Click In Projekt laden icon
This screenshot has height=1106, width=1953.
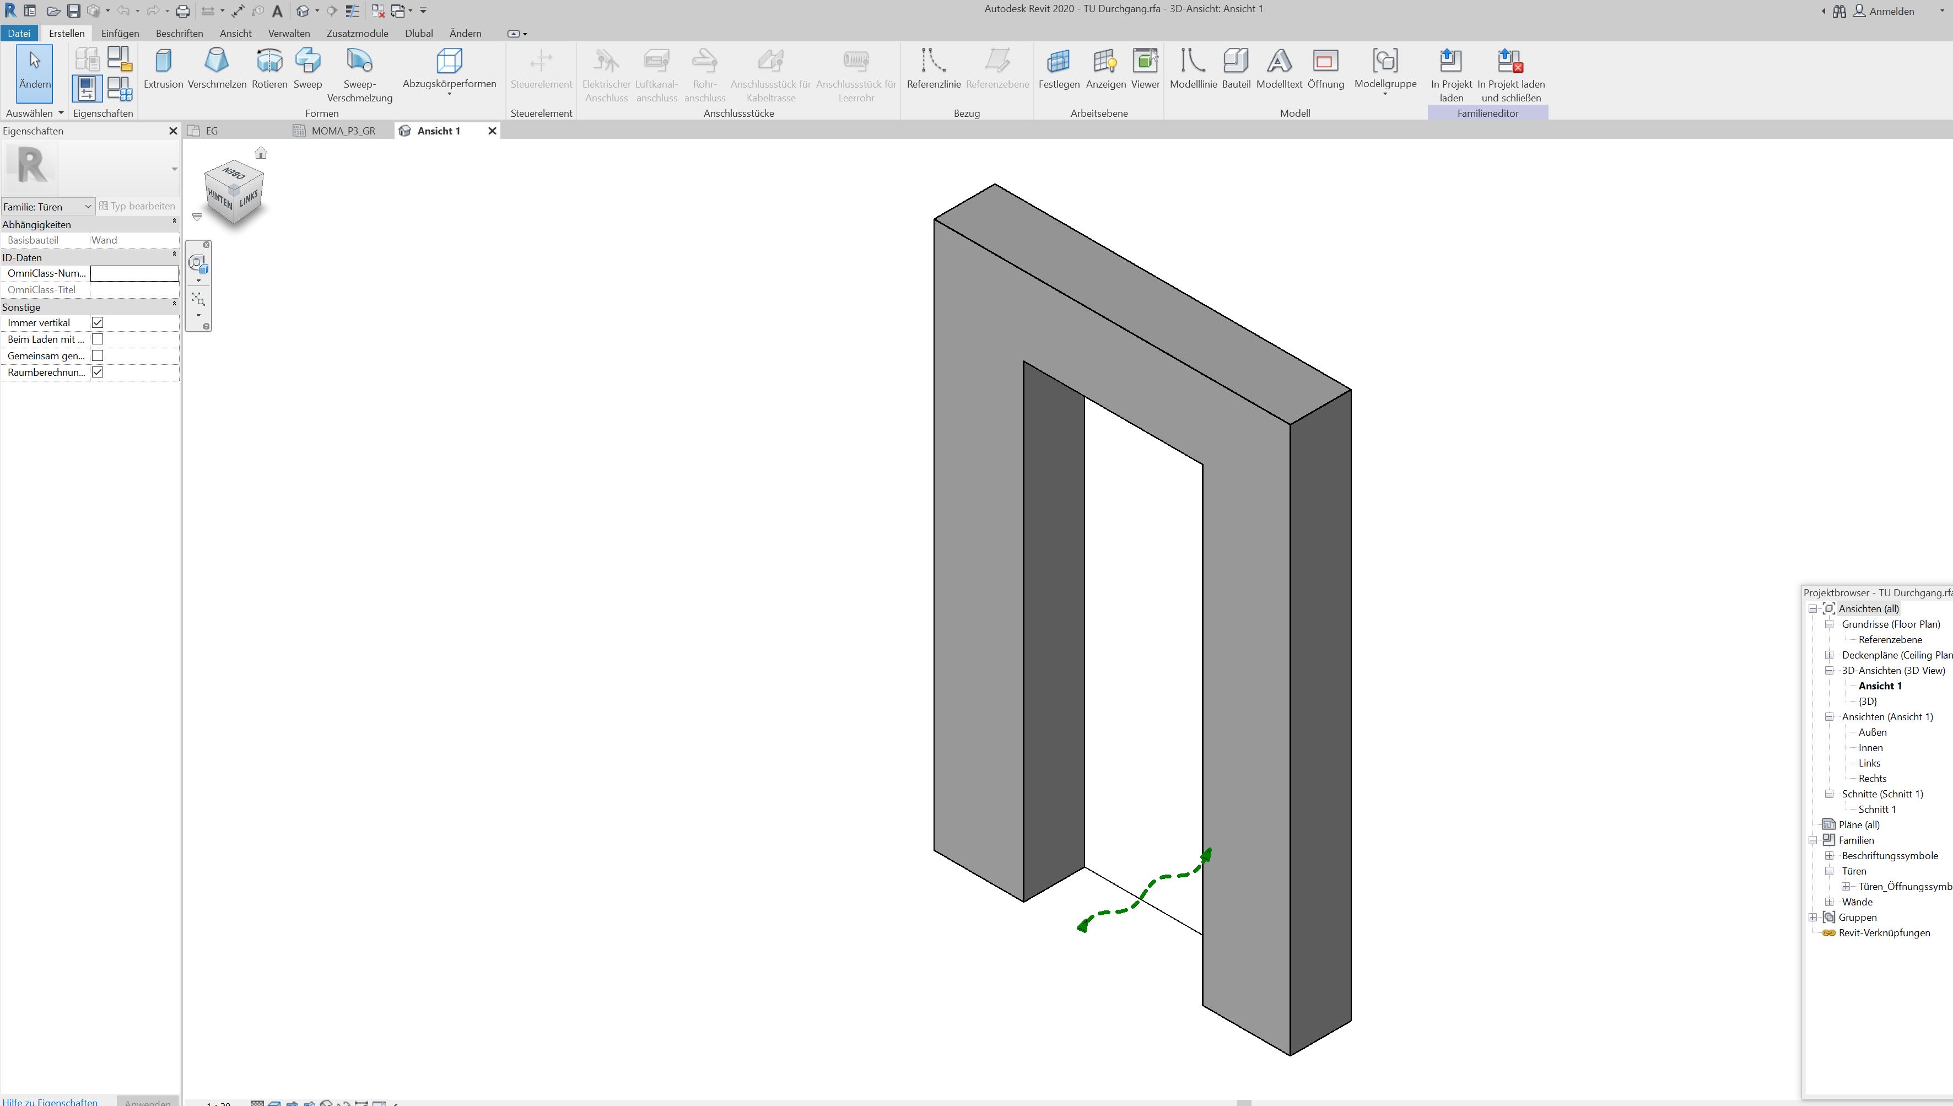click(1451, 61)
